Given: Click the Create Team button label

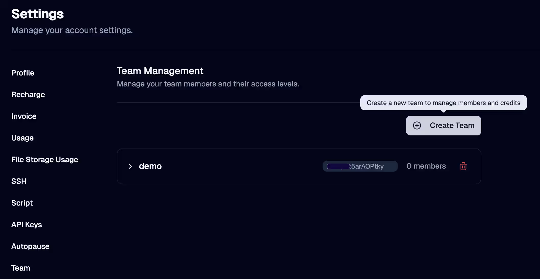Looking at the screenshot, I should point(452,125).
